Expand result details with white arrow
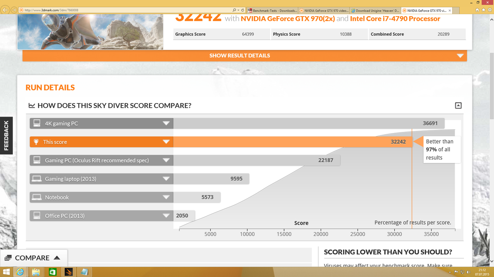 pos(460,56)
